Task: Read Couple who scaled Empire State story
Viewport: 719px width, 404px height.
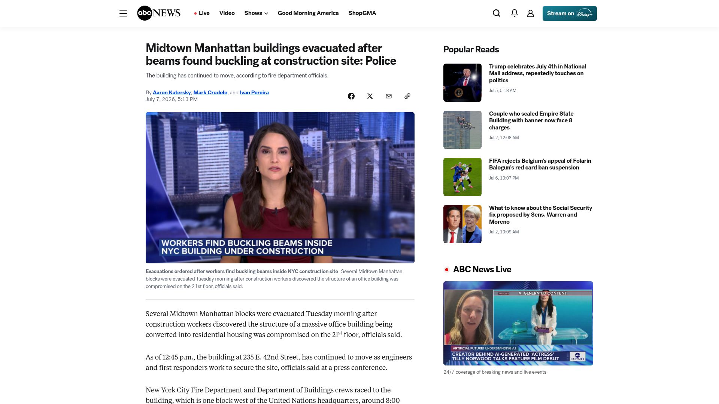Action: pos(531,120)
